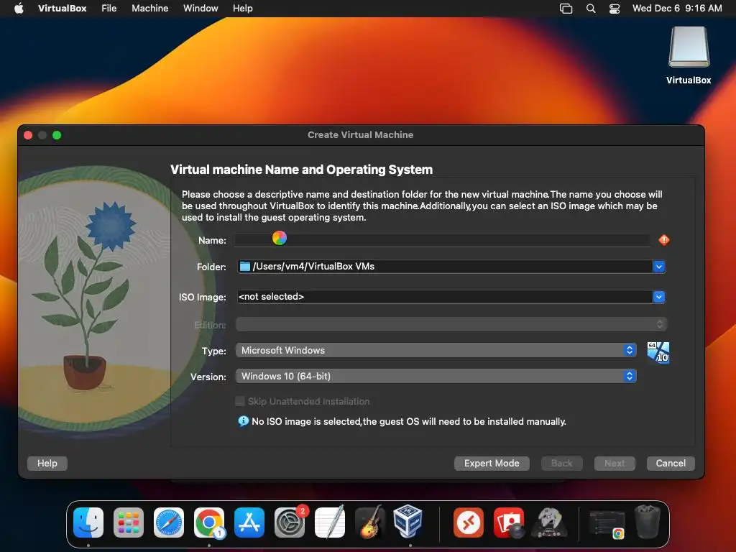The image size is (736, 552).
Task: Open the Type dropdown showing Microsoft Windows
Action: click(436, 350)
